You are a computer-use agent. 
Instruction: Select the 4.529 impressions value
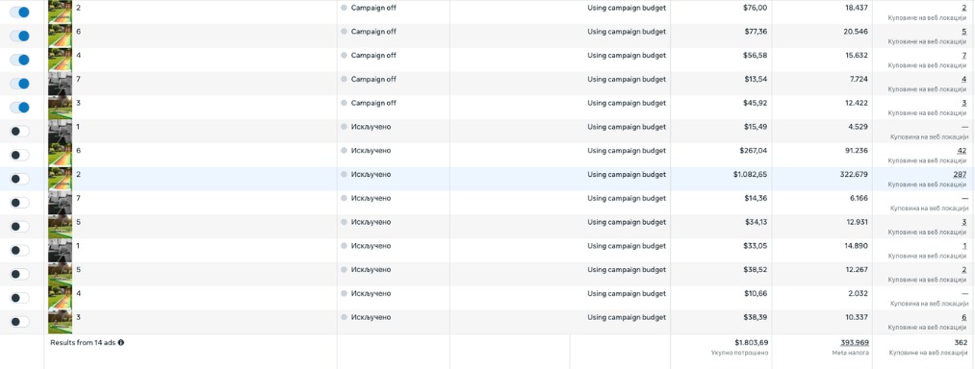point(859,127)
